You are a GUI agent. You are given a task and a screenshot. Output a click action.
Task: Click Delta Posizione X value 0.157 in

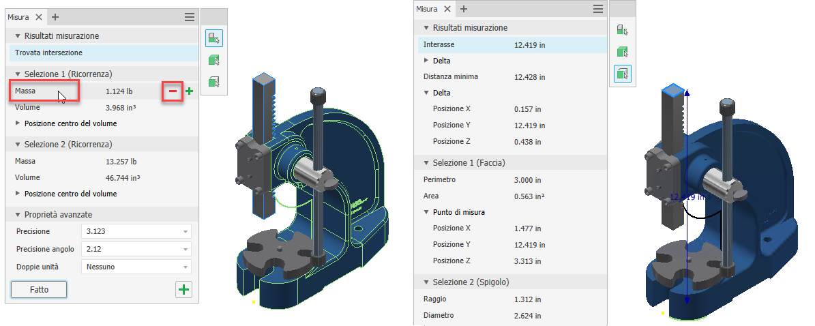click(528, 108)
